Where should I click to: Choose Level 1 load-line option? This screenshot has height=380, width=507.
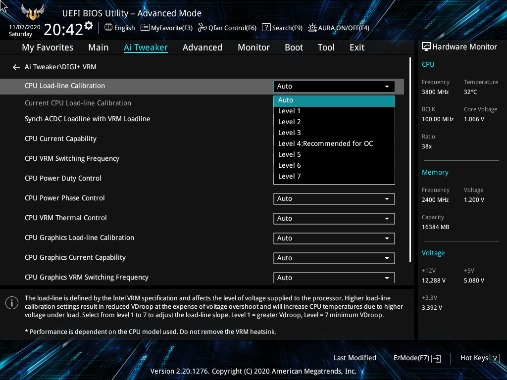334,111
